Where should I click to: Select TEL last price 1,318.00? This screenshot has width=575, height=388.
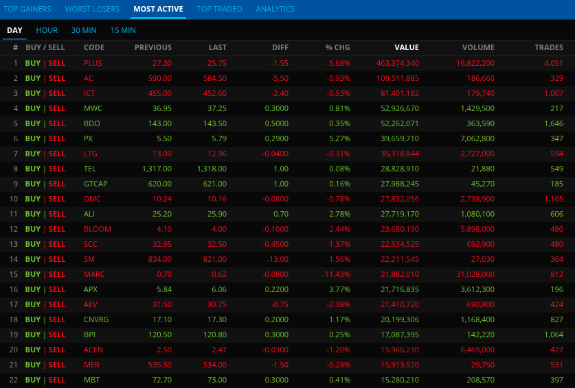(x=212, y=169)
